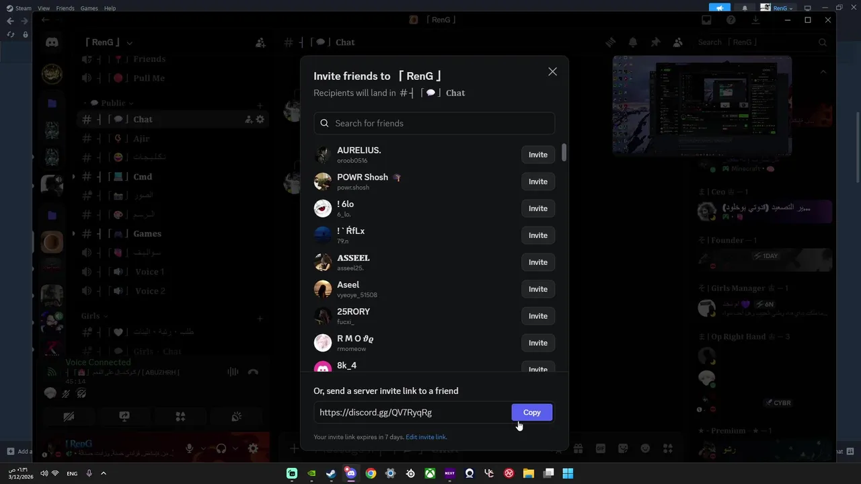This screenshot has height=484, width=861.
Task: Share your screen from voice panel
Action: coord(124,417)
